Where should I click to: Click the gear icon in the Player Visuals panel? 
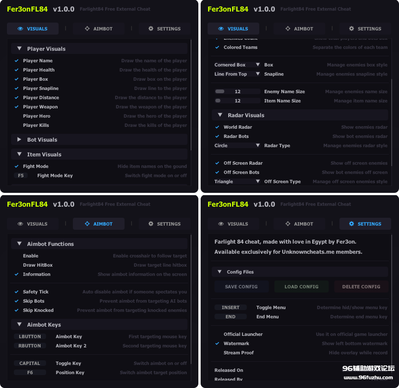pyautogui.click(x=151, y=29)
